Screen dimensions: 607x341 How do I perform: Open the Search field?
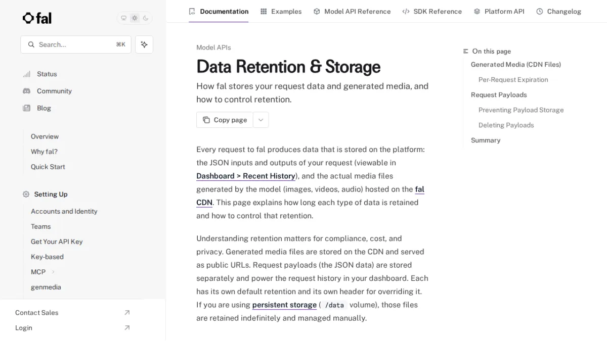tap(76, 44)
